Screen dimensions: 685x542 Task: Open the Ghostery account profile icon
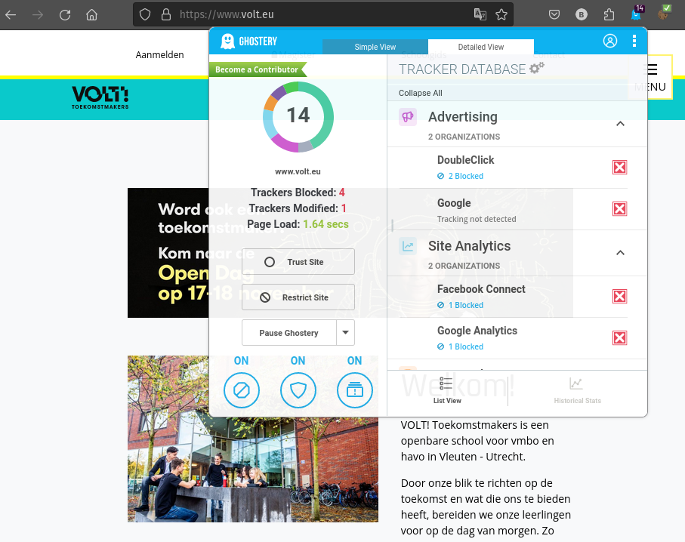coord(610,41)
